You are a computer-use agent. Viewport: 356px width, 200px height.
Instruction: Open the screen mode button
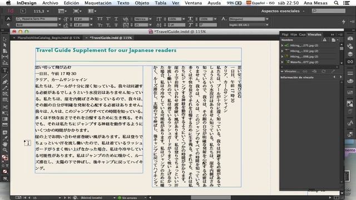click(x=77, y=11)
